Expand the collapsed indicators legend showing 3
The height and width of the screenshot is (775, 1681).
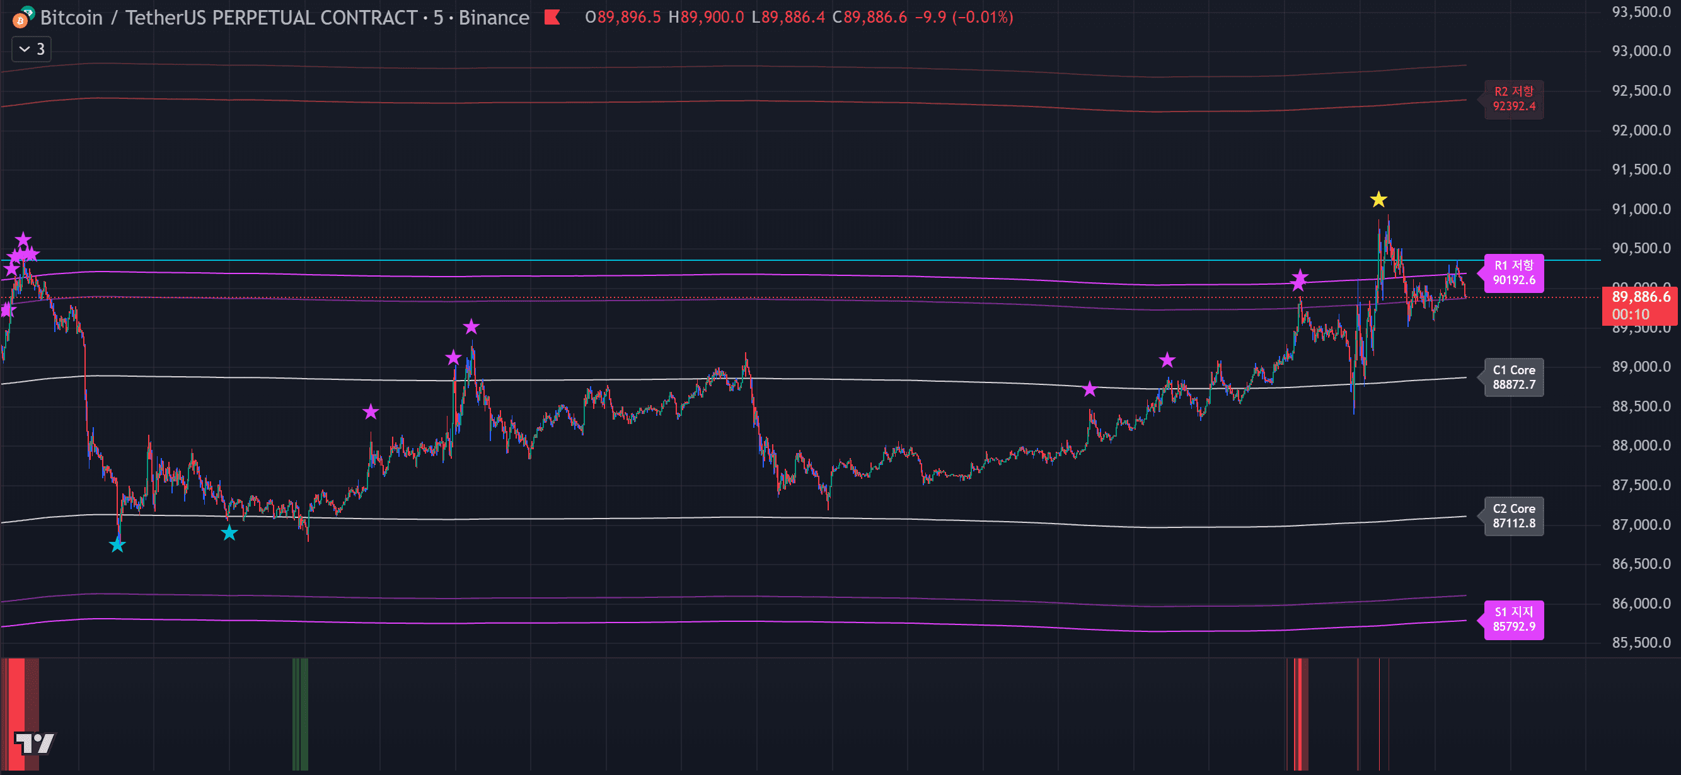pos(32,50)
